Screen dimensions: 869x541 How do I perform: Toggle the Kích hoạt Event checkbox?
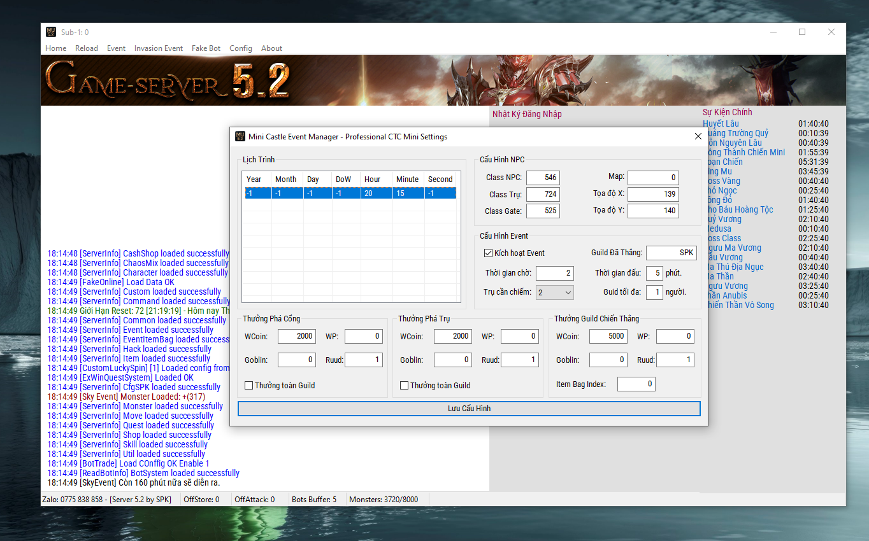pos(489,253)
